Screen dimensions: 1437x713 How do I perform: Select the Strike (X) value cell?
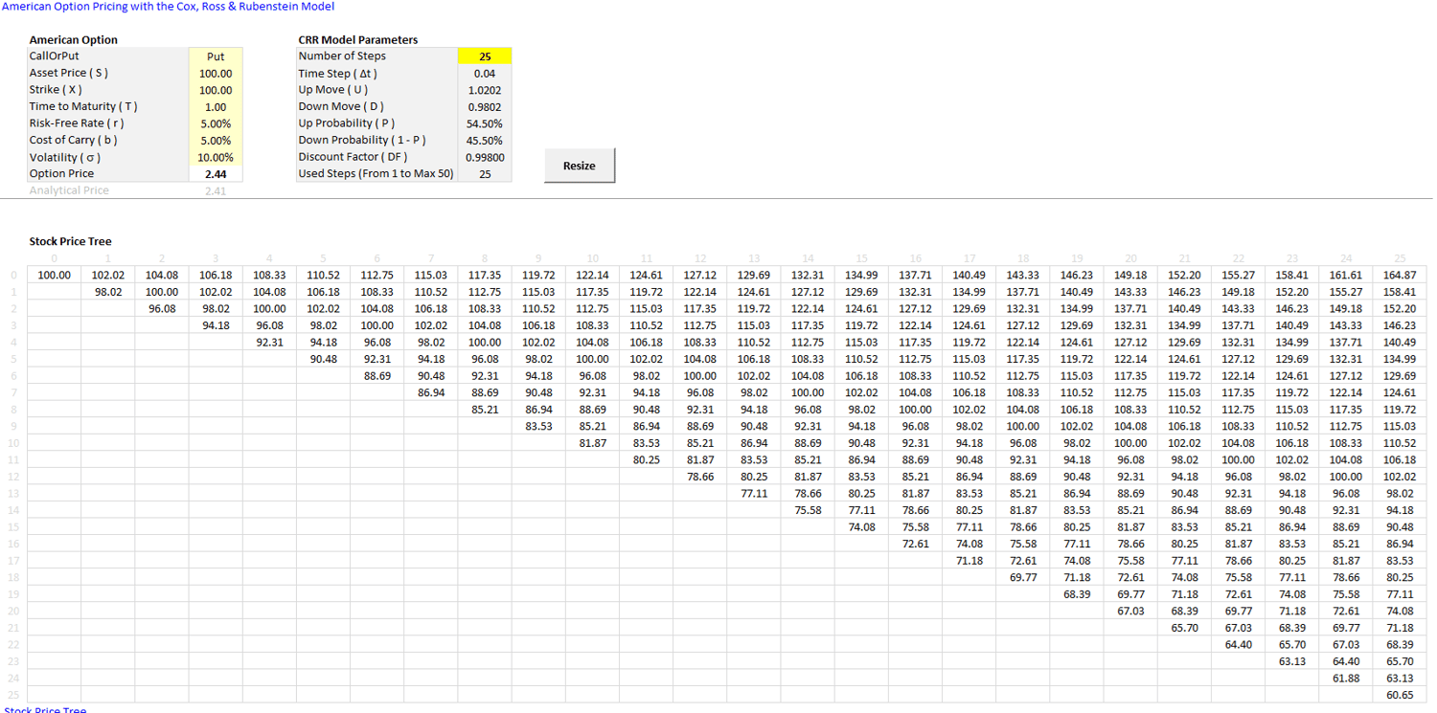216,90
